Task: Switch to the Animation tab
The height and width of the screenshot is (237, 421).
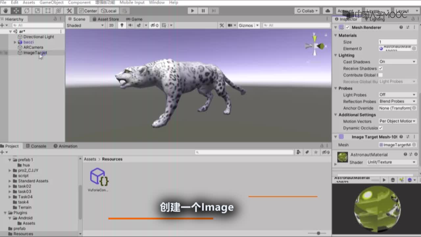Action: click(65, 146)
